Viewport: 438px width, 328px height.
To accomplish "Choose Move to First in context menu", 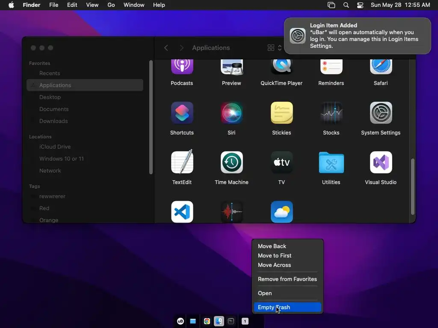I will coord(287,256).
